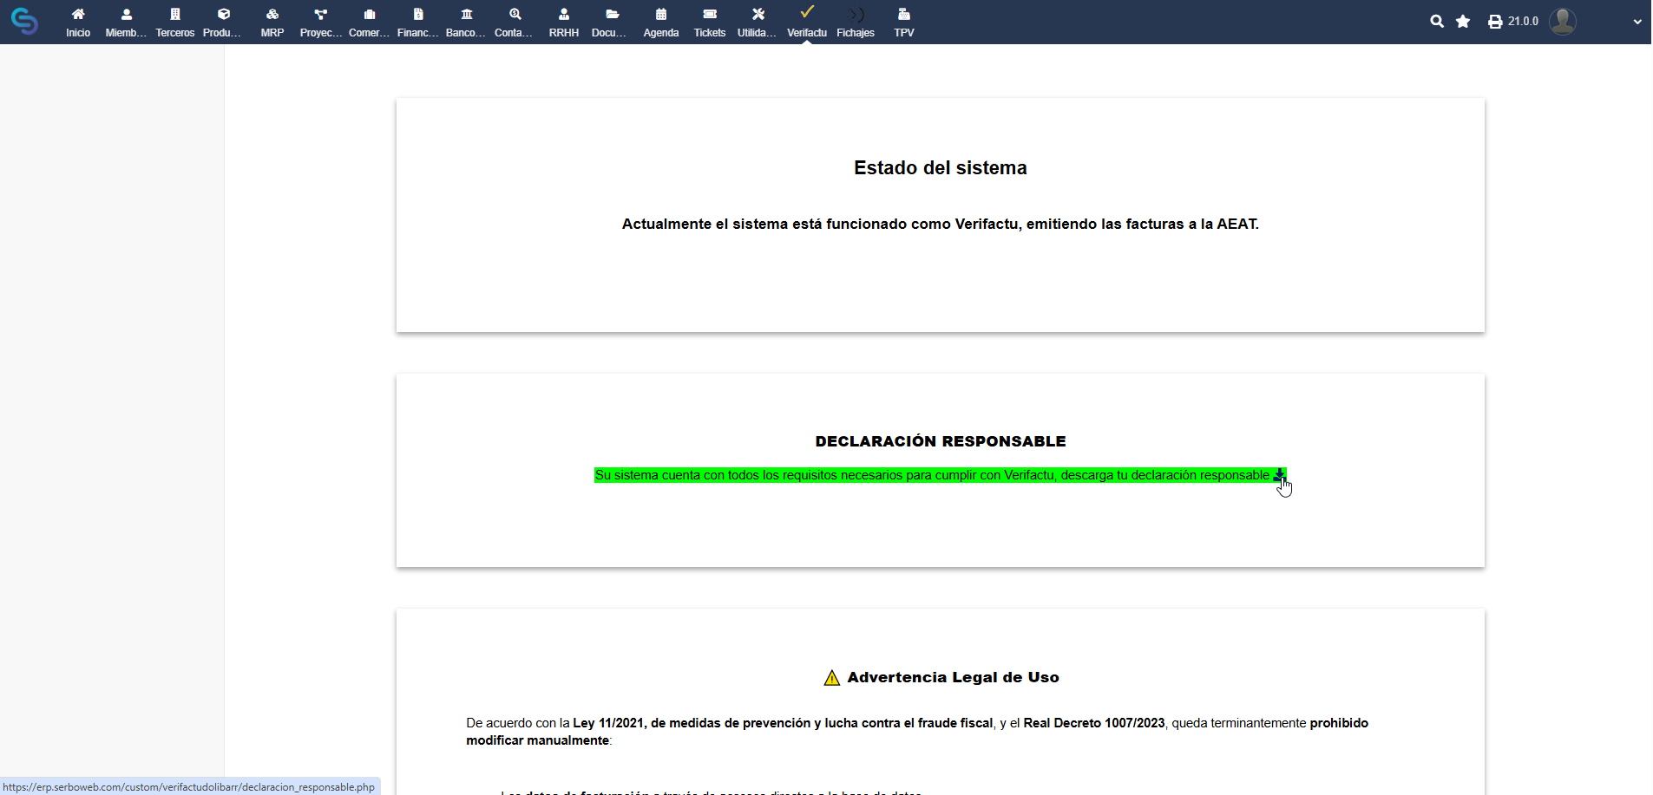Click the "DECLARACIÓN RESPONSABLE" heading
This screenshot has height=795, width=1653.
pyautogui.click(x=941, y=441)
